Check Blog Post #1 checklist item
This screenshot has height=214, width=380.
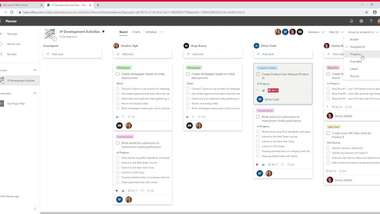[328, 89]
